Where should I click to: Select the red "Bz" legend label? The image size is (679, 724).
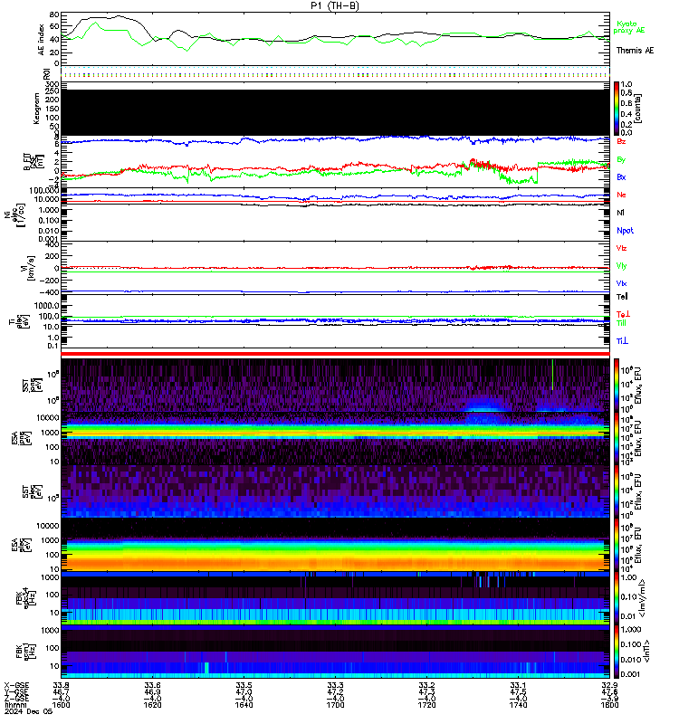(x=621, y=141)
